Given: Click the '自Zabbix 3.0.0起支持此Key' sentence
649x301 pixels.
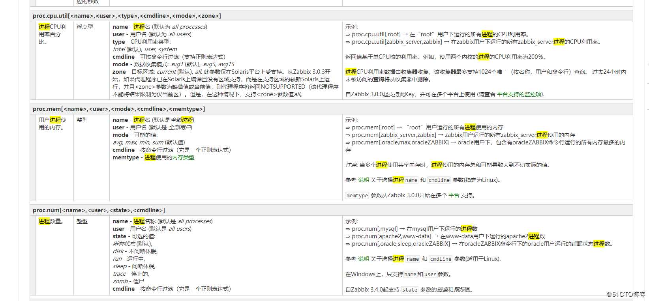Looking at the screenshot, I should 445,94.
